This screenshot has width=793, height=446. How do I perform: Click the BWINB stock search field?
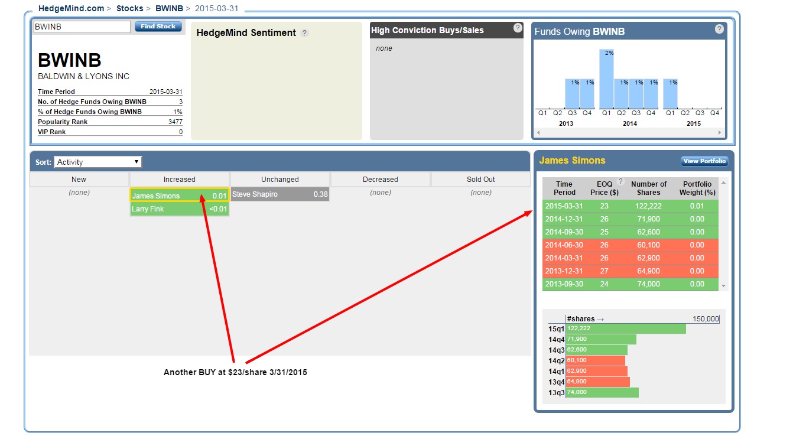tap(82, 27)
